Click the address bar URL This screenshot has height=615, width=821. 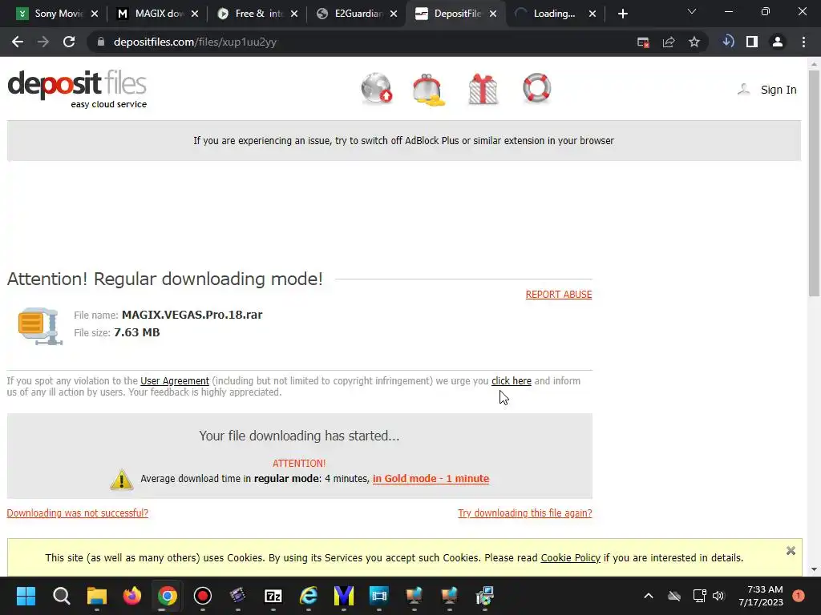pos(195,42)
